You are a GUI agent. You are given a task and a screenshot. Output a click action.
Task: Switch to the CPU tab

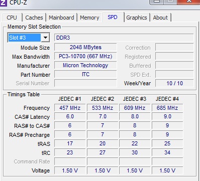click(12, 18)
